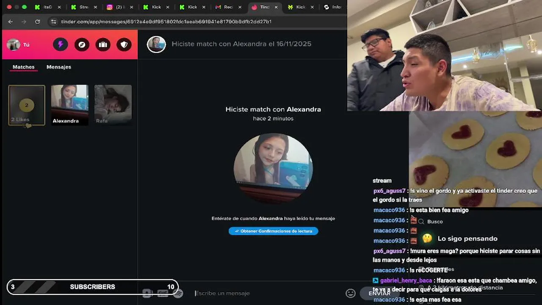The height and width of the screenshot is (305, 542).
Task: Select the Rafa match card
Action: [x=113, y=105]
